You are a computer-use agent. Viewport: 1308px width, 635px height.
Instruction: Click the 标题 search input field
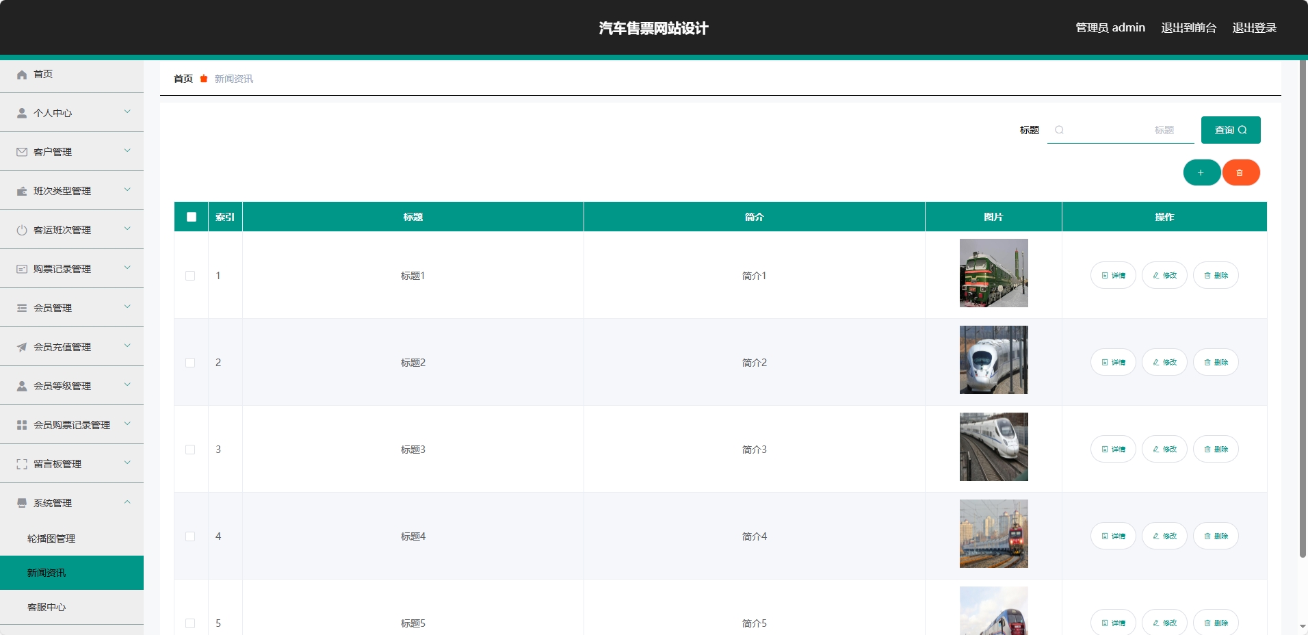[x=1121, y=130]
